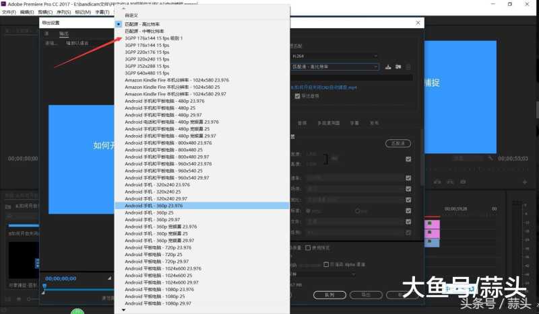This screenshot has height=314, width=539.
Task: Toggle the Export Audio (导出音频) checkbox
Action: 297,96
